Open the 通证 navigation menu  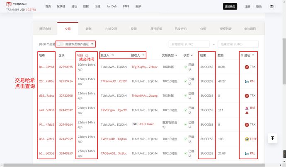pyautogui.click(x=74, y=6)
